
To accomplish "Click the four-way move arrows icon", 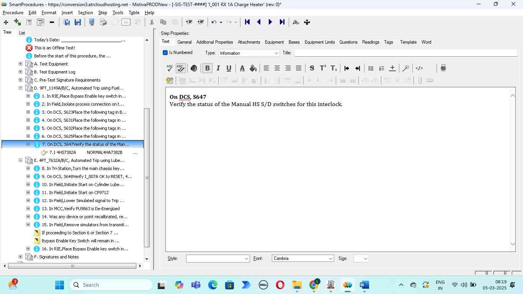I will tap(307, 22).
